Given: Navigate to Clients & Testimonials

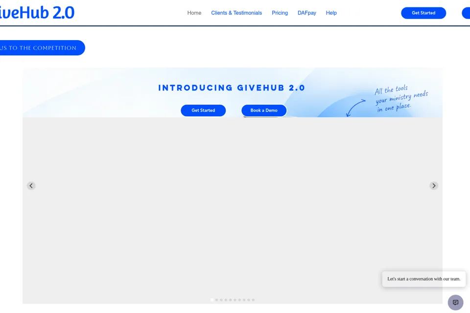Looking at the screenshot, I should (x=236, y=13).
